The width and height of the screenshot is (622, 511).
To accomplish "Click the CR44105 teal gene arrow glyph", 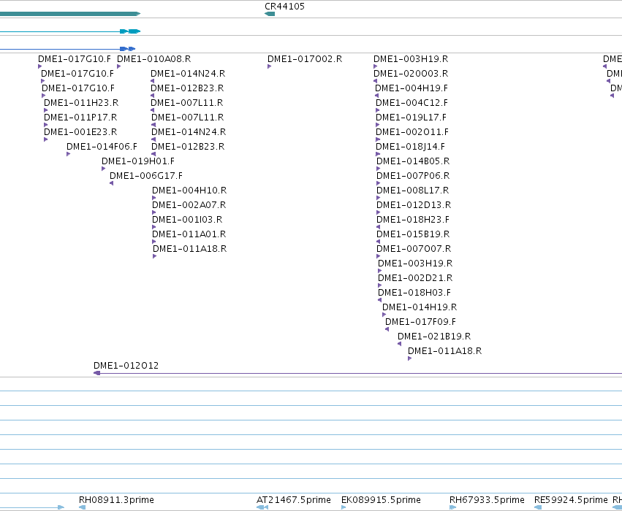I will click(270, 14).
